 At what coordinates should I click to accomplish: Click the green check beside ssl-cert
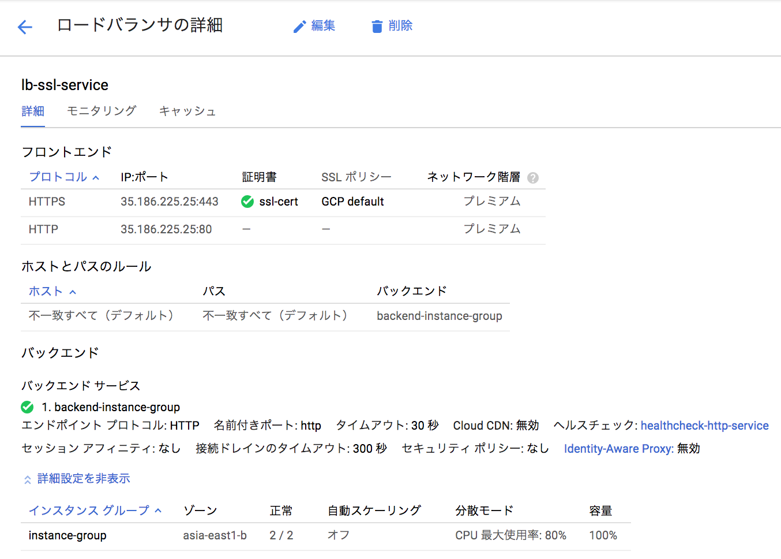click(x=247, y=202)
